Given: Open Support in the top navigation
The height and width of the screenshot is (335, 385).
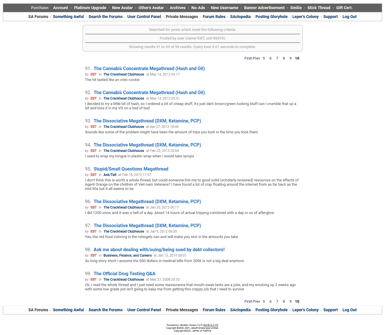Looking at the screenshot, I should click(331, 17).
